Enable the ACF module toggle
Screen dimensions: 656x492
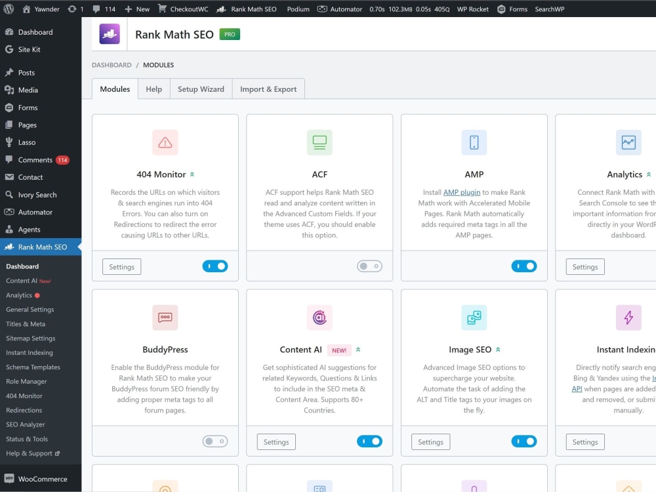point(369,266)
